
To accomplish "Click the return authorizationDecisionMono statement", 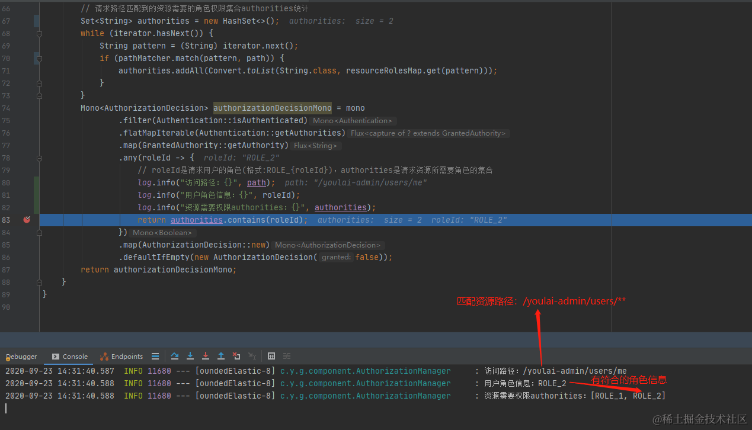I will pyautogui.click(x=158, y=269).
